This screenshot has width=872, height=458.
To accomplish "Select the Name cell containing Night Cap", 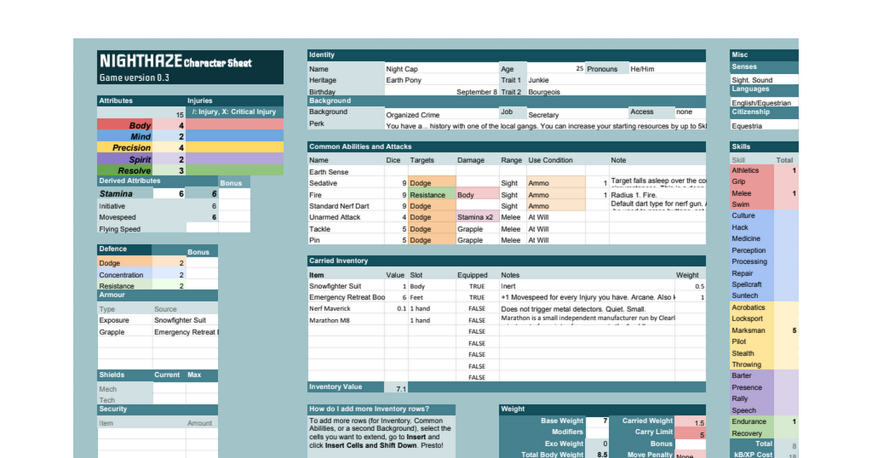I will [x=440, y=69].
